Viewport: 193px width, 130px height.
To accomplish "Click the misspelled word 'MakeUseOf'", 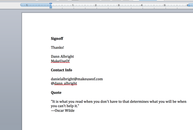I will [60, 61].
